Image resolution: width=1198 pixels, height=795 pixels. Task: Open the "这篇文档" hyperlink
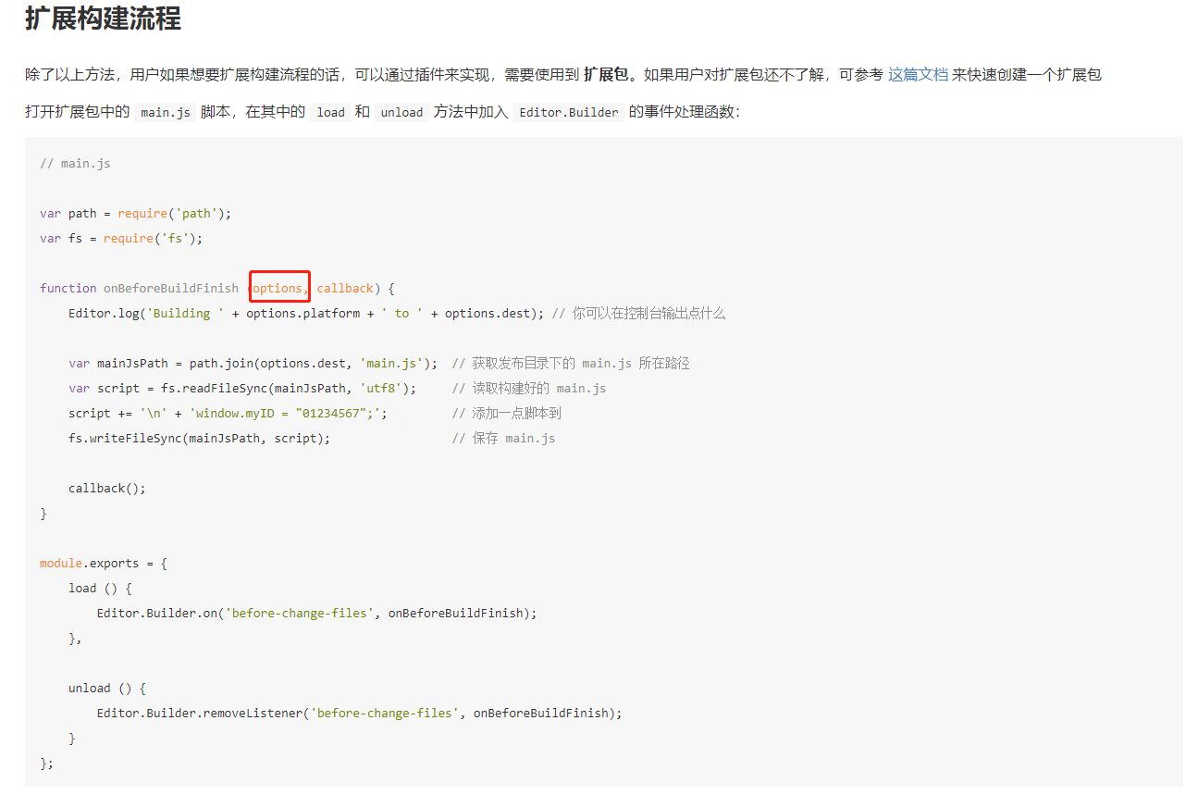(x=918, y=75)
